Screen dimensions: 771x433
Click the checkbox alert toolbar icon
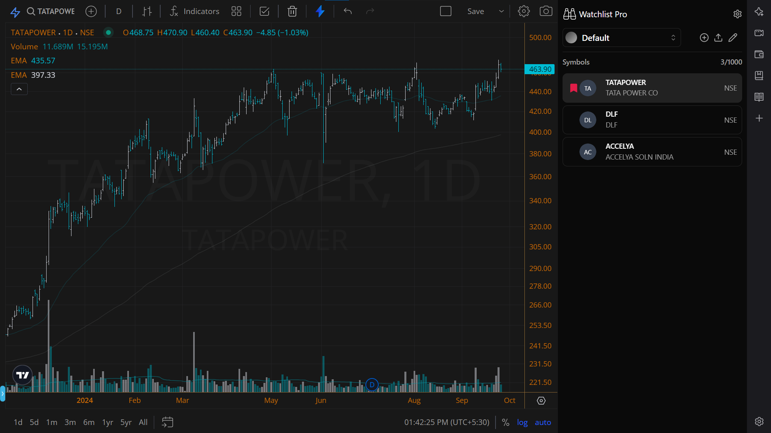point(264,11)
